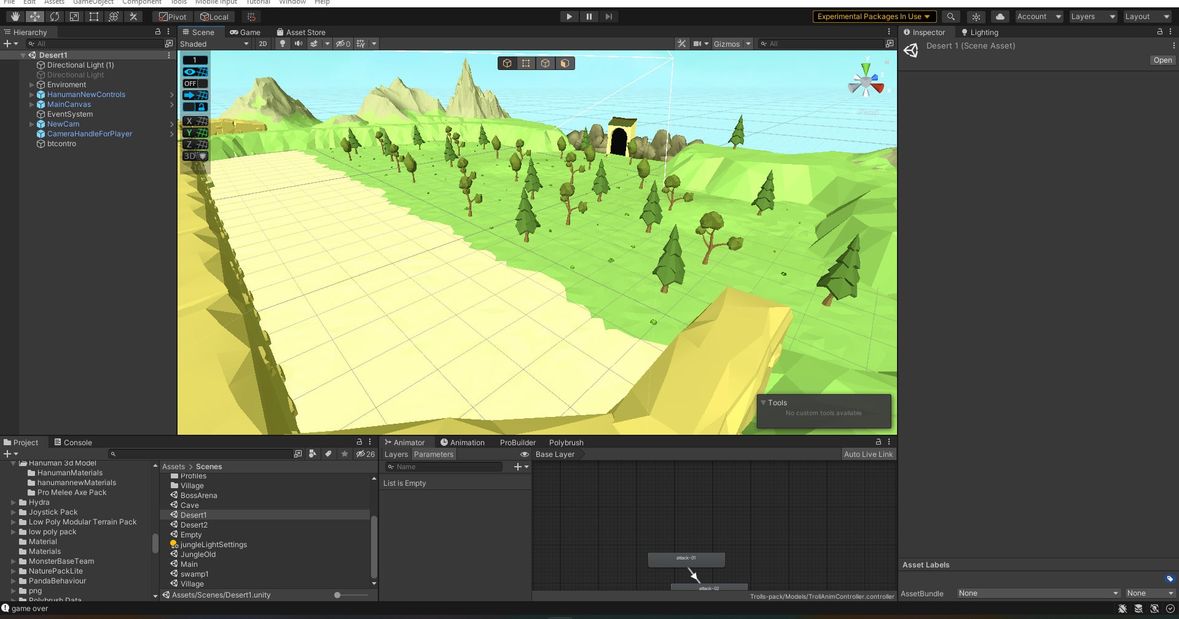1179x619 pixels.
Task: Open the Shaded draw mode dropdown
Action: click(x=214, y=44)
